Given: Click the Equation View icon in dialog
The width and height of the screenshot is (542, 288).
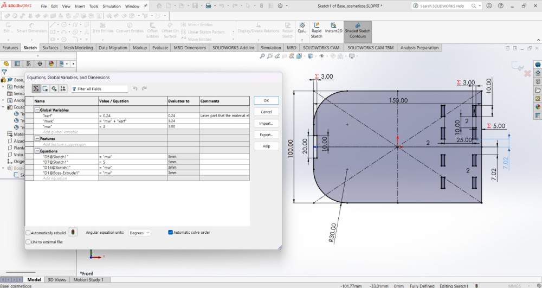Looking at the screenshot, I should (x=36, y=89).
